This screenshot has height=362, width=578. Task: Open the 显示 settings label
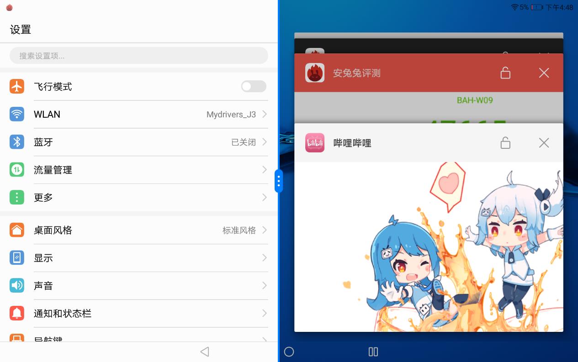click(43, 258)
